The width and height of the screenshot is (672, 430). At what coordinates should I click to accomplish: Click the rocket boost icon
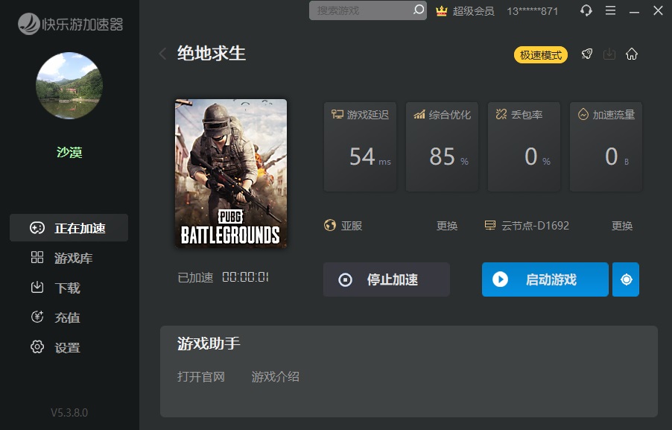click(587, 54)
